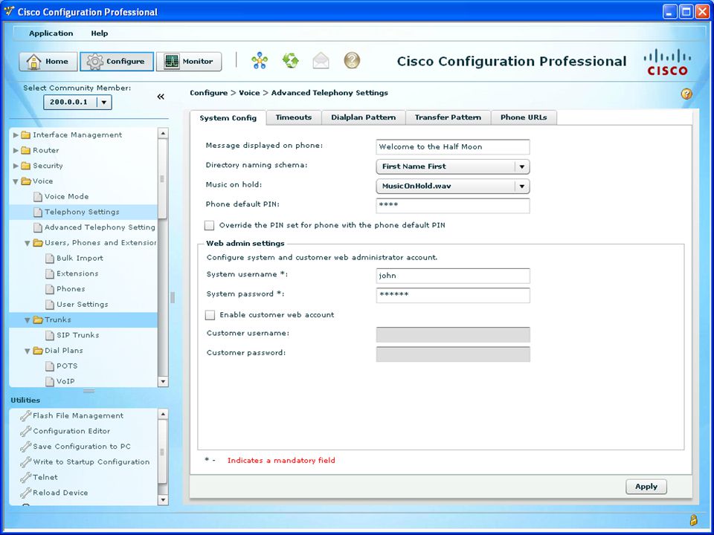Screen dimensions: 714x535
Task: Click the Configure gear button
Action: coord(117,62)
